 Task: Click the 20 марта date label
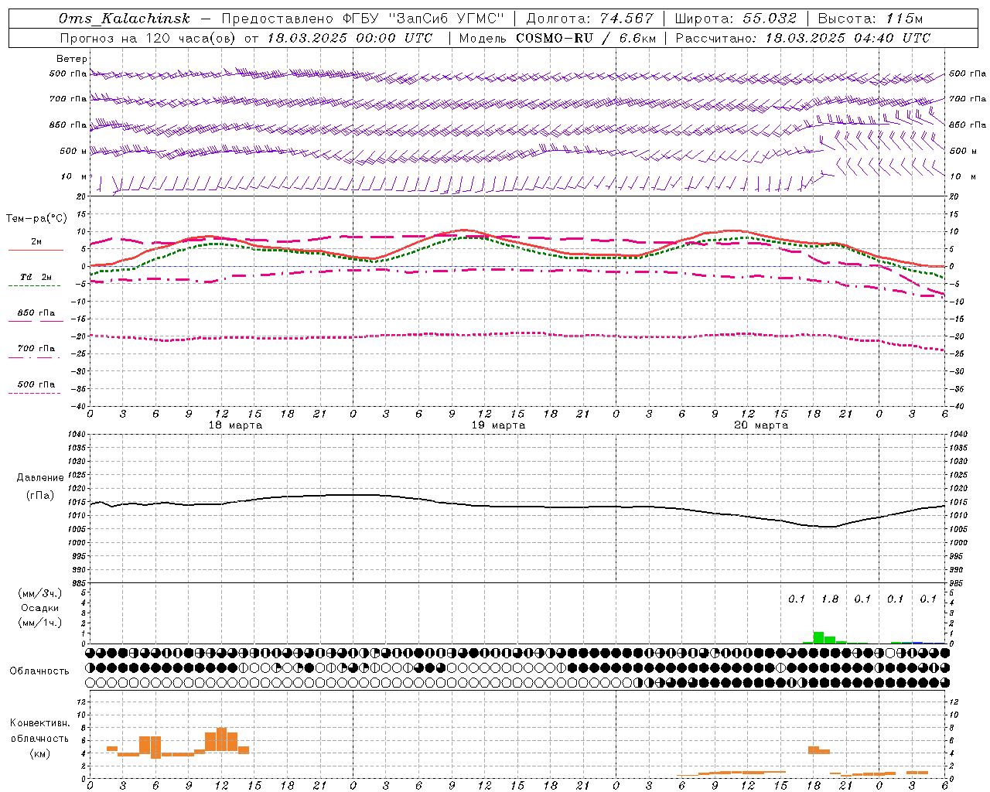(x=761, y=425)
